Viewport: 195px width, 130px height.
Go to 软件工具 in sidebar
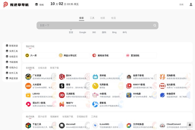pos(12,73)
